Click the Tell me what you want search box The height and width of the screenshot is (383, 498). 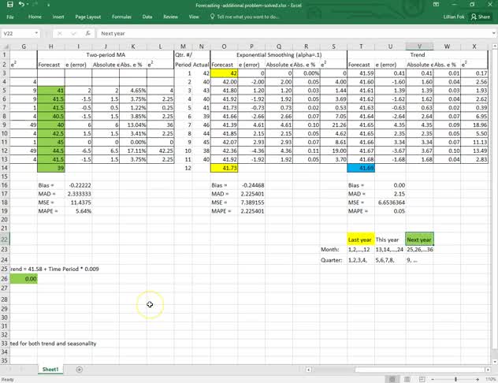(246, 16)
